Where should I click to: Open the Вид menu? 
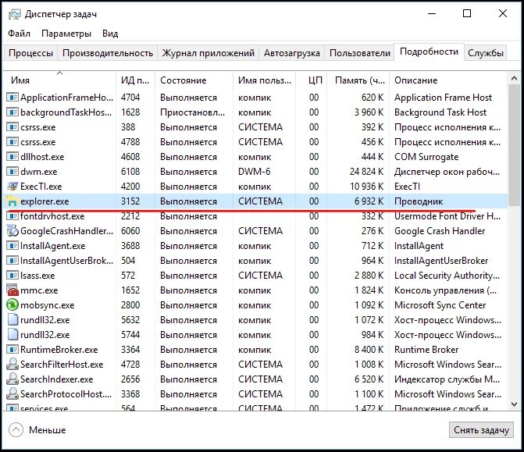(110, 34)
